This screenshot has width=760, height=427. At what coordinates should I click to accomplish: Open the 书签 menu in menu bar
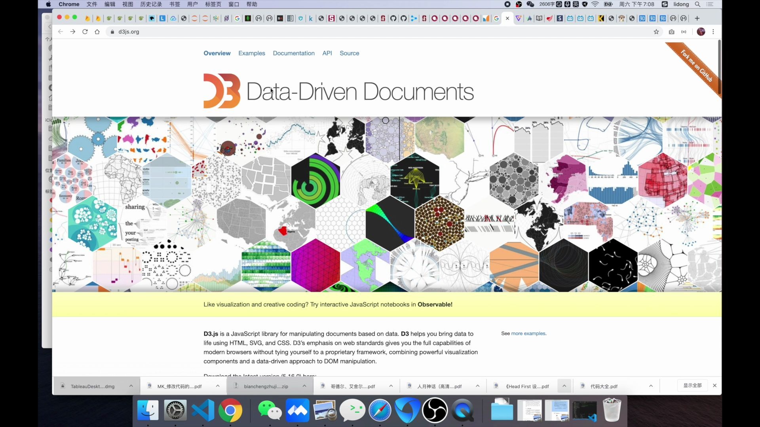tap(175, 4)
